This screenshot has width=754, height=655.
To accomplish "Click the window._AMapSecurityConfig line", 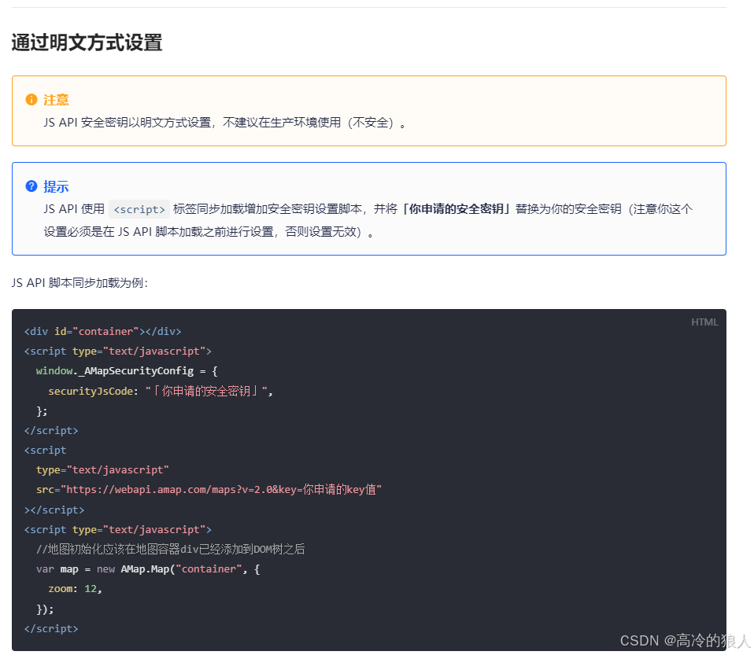I will [127, 371].
